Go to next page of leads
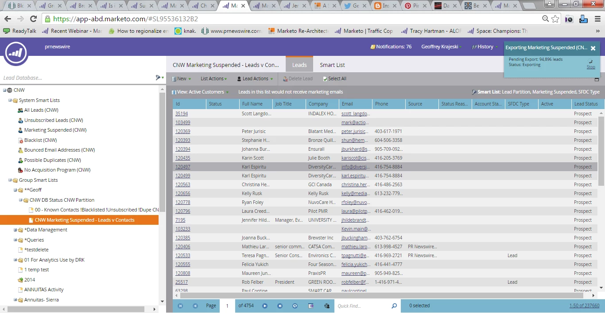605x313 pixels. pyautogui.click(x=265, y=306)
